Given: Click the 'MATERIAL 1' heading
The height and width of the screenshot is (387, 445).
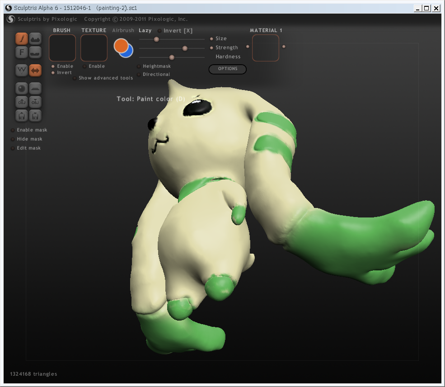Looking at the screenshot, I should 266,30.
